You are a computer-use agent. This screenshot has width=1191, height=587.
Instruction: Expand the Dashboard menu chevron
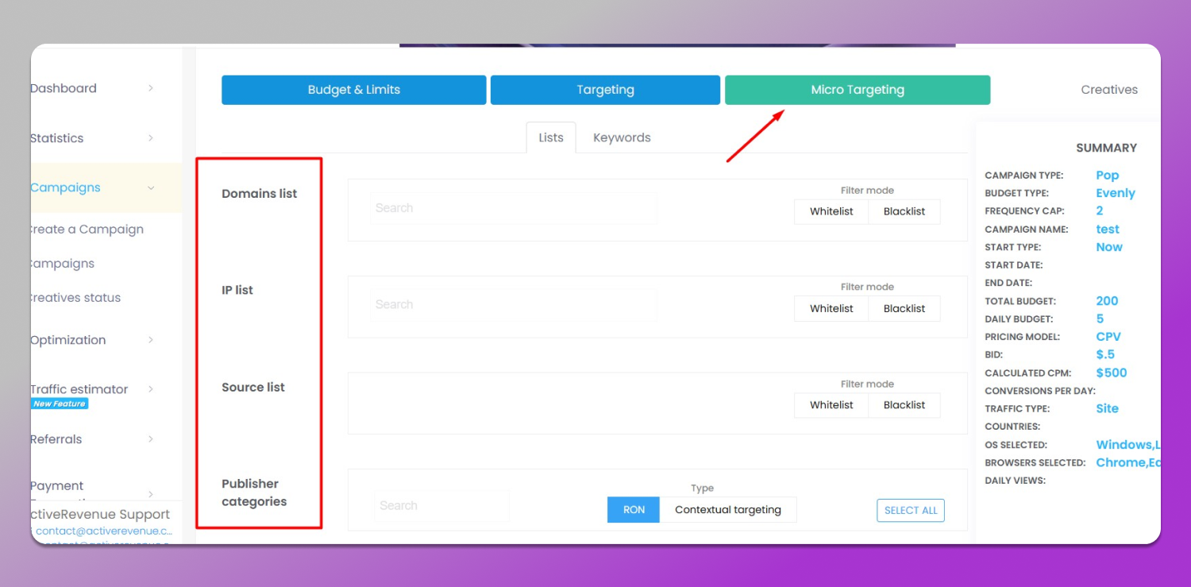point(151,88)
